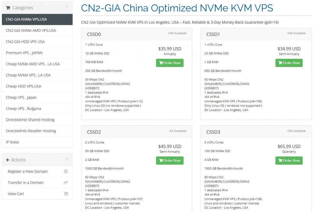Click the shopping cart icon beside Categories

[x=8, y=8]
